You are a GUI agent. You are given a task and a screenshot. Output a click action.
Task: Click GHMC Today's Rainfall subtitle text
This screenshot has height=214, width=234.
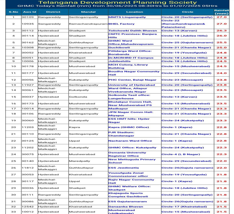(x=117, y=6)
